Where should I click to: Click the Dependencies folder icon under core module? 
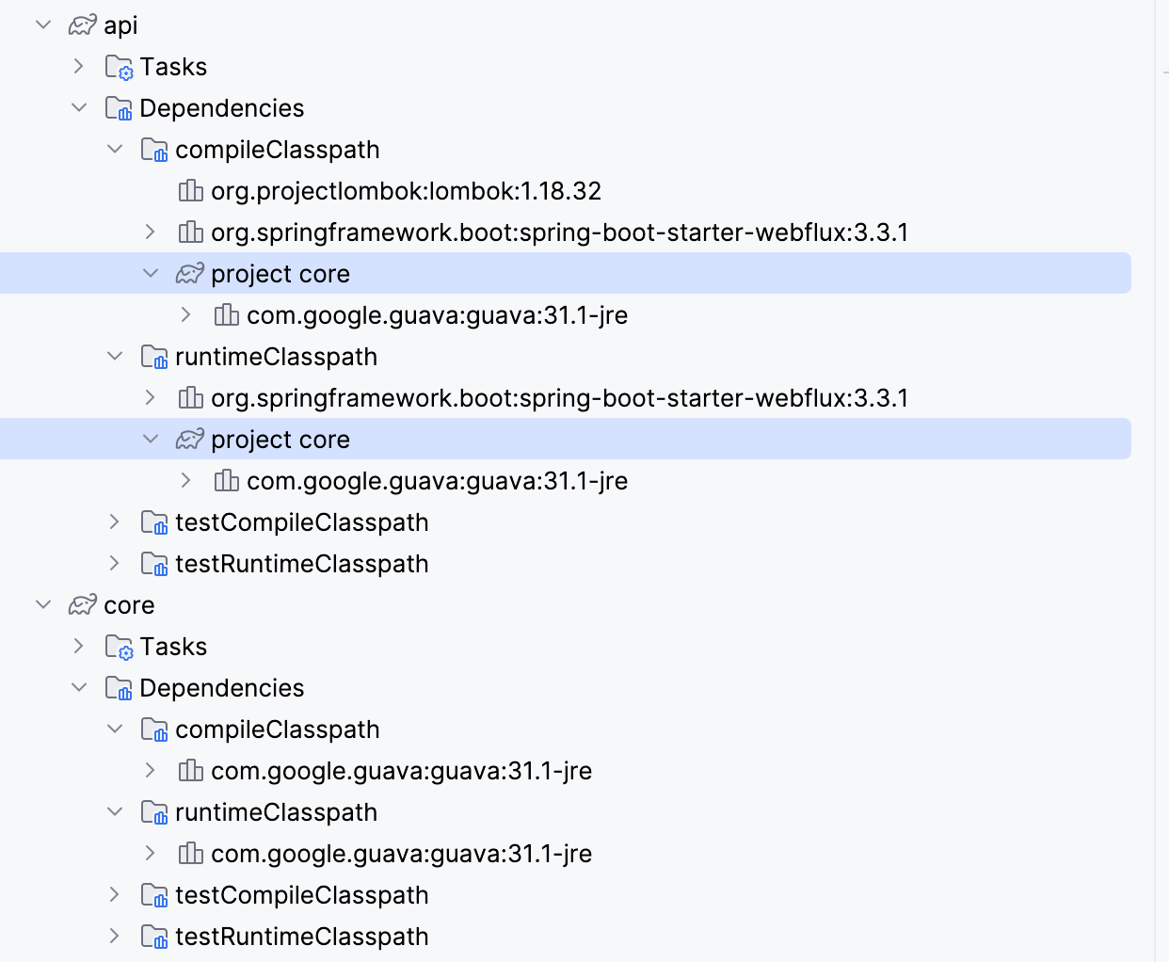pyautogui.click(x=120, y=688)
